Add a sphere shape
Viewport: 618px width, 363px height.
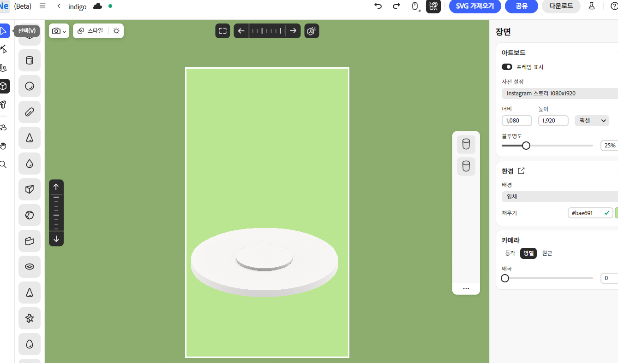point(30,86)
